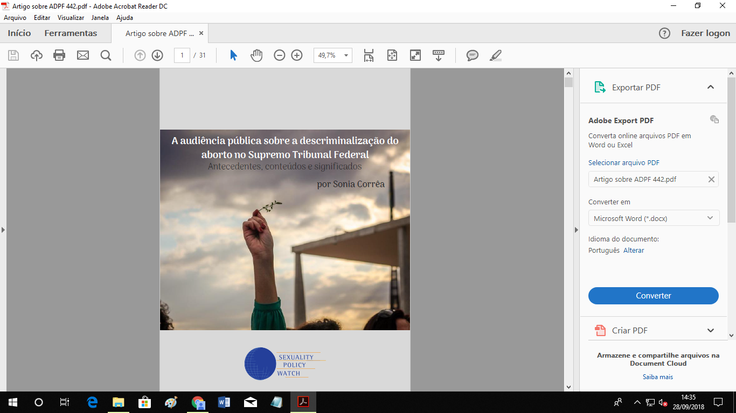The height and width of the screenshot is (413, 736).
Task: Collapse the right tools pane arrow
Action: [x=576, y=230]
